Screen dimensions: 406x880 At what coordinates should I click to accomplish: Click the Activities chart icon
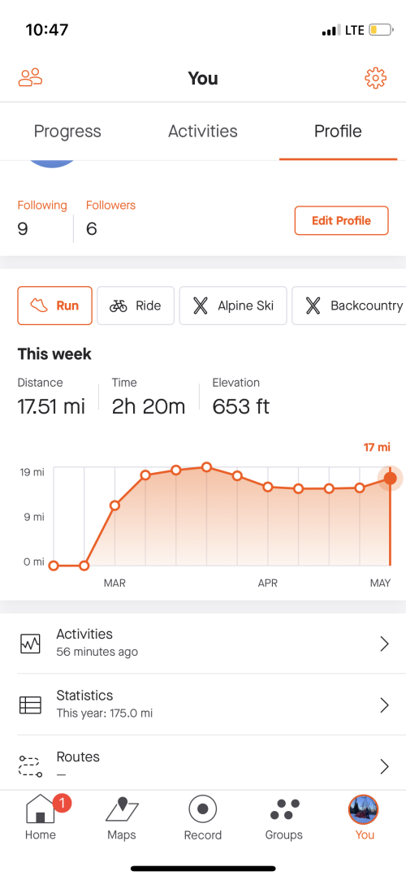(x=30, y=644)
